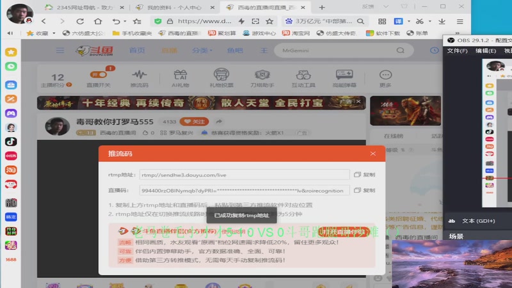This screenshot has height=288, width=512.
Task: Open the favorites list star icon
Action: tap(137, 21)
